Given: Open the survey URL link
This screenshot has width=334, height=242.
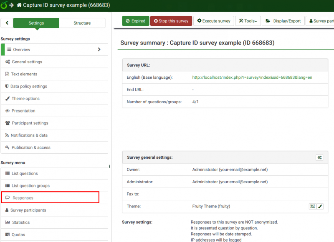Looking at the screenshot, I should 252,77.
